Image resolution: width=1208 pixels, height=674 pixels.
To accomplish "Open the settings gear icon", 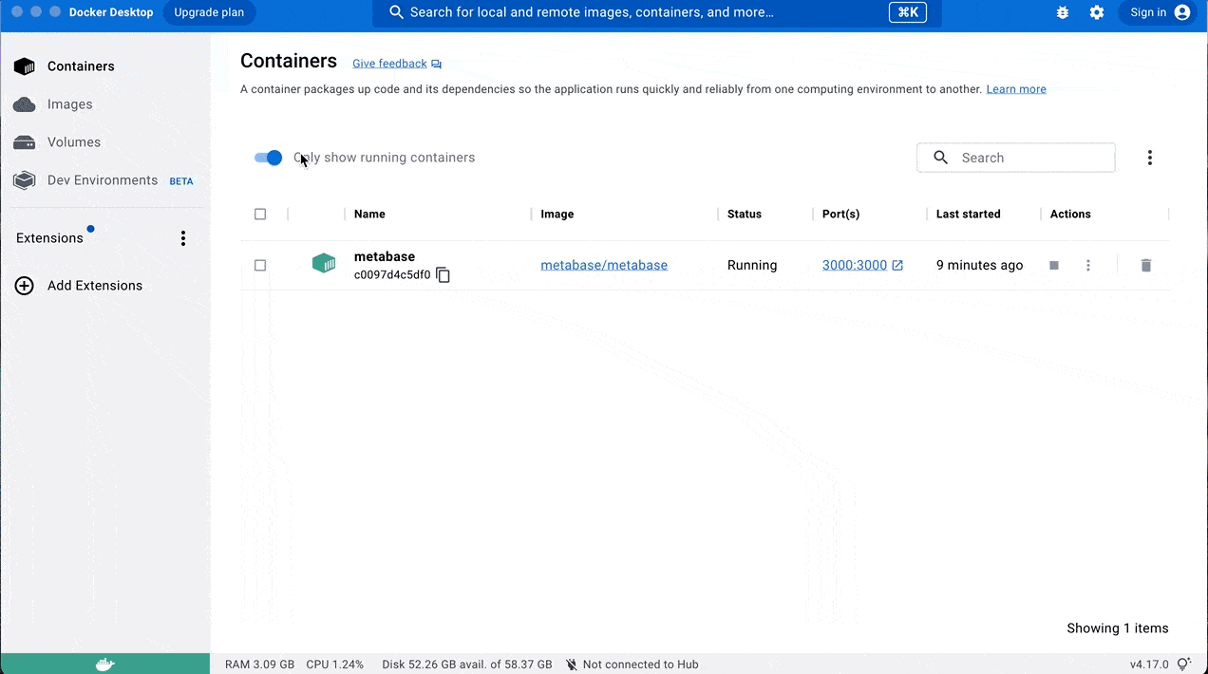I will tap(1097, 12).
